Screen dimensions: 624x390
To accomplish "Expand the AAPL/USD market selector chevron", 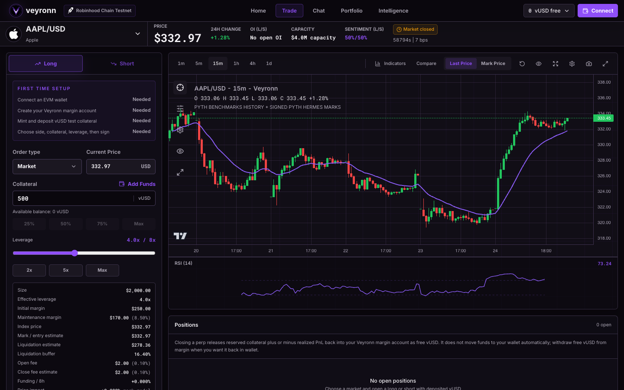I will pos(138,34).
